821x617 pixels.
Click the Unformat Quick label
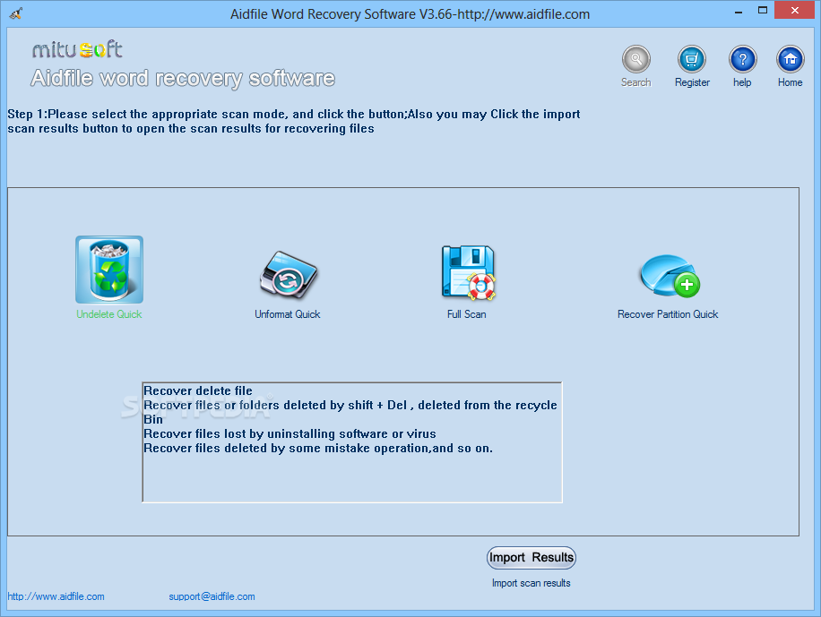pos(288,314)
